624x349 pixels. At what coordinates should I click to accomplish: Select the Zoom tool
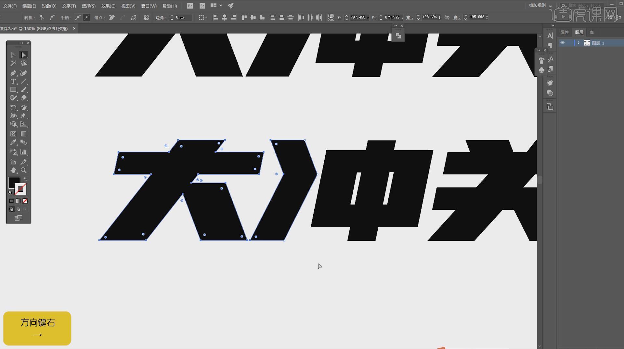(x=23, y=170)
